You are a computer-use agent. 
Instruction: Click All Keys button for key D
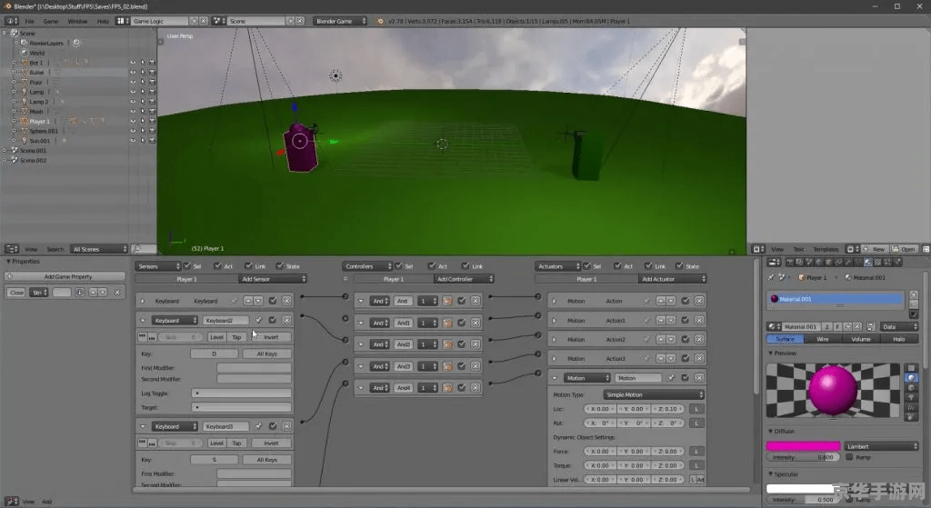pyautogui.click(x=266, y=354)
